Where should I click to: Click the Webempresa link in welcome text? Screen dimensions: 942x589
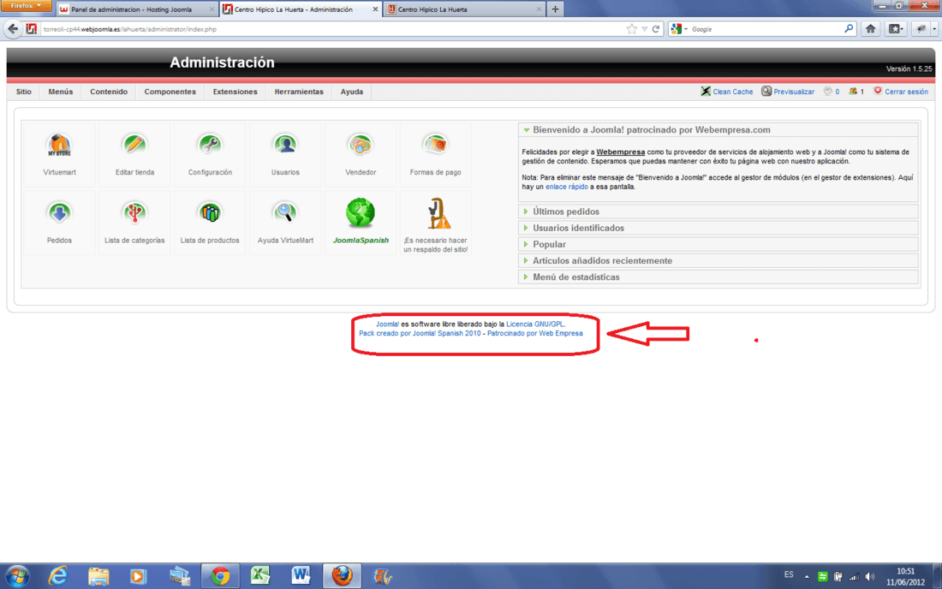(x=620, y=152)
